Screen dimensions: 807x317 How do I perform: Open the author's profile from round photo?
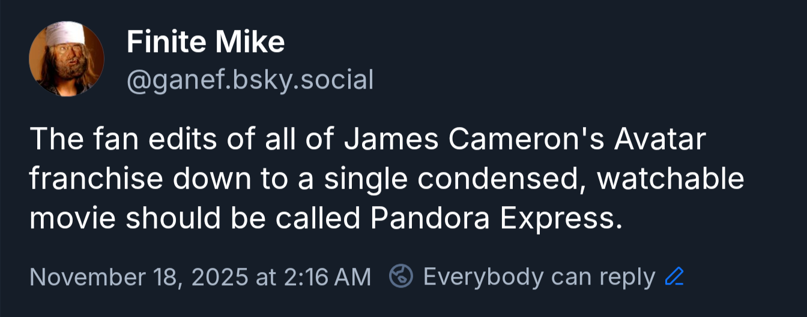[x=66, y=58]
